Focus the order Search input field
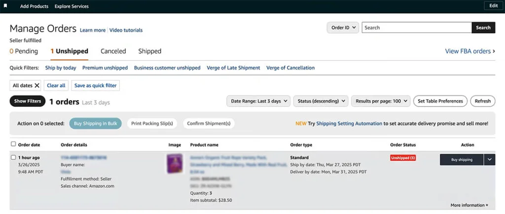505x214 pixels. [x=417, y=28]
